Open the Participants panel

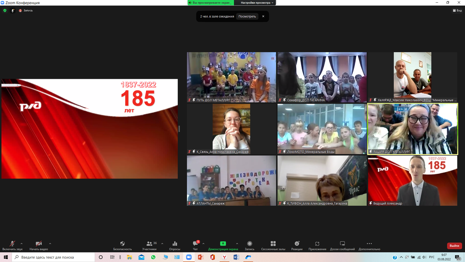149,244
